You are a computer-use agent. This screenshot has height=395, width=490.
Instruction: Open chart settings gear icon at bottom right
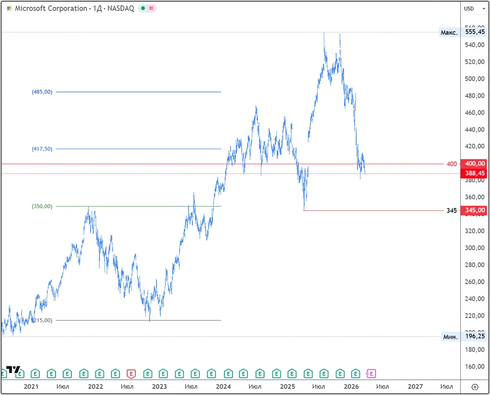click(x=475, y=387)
